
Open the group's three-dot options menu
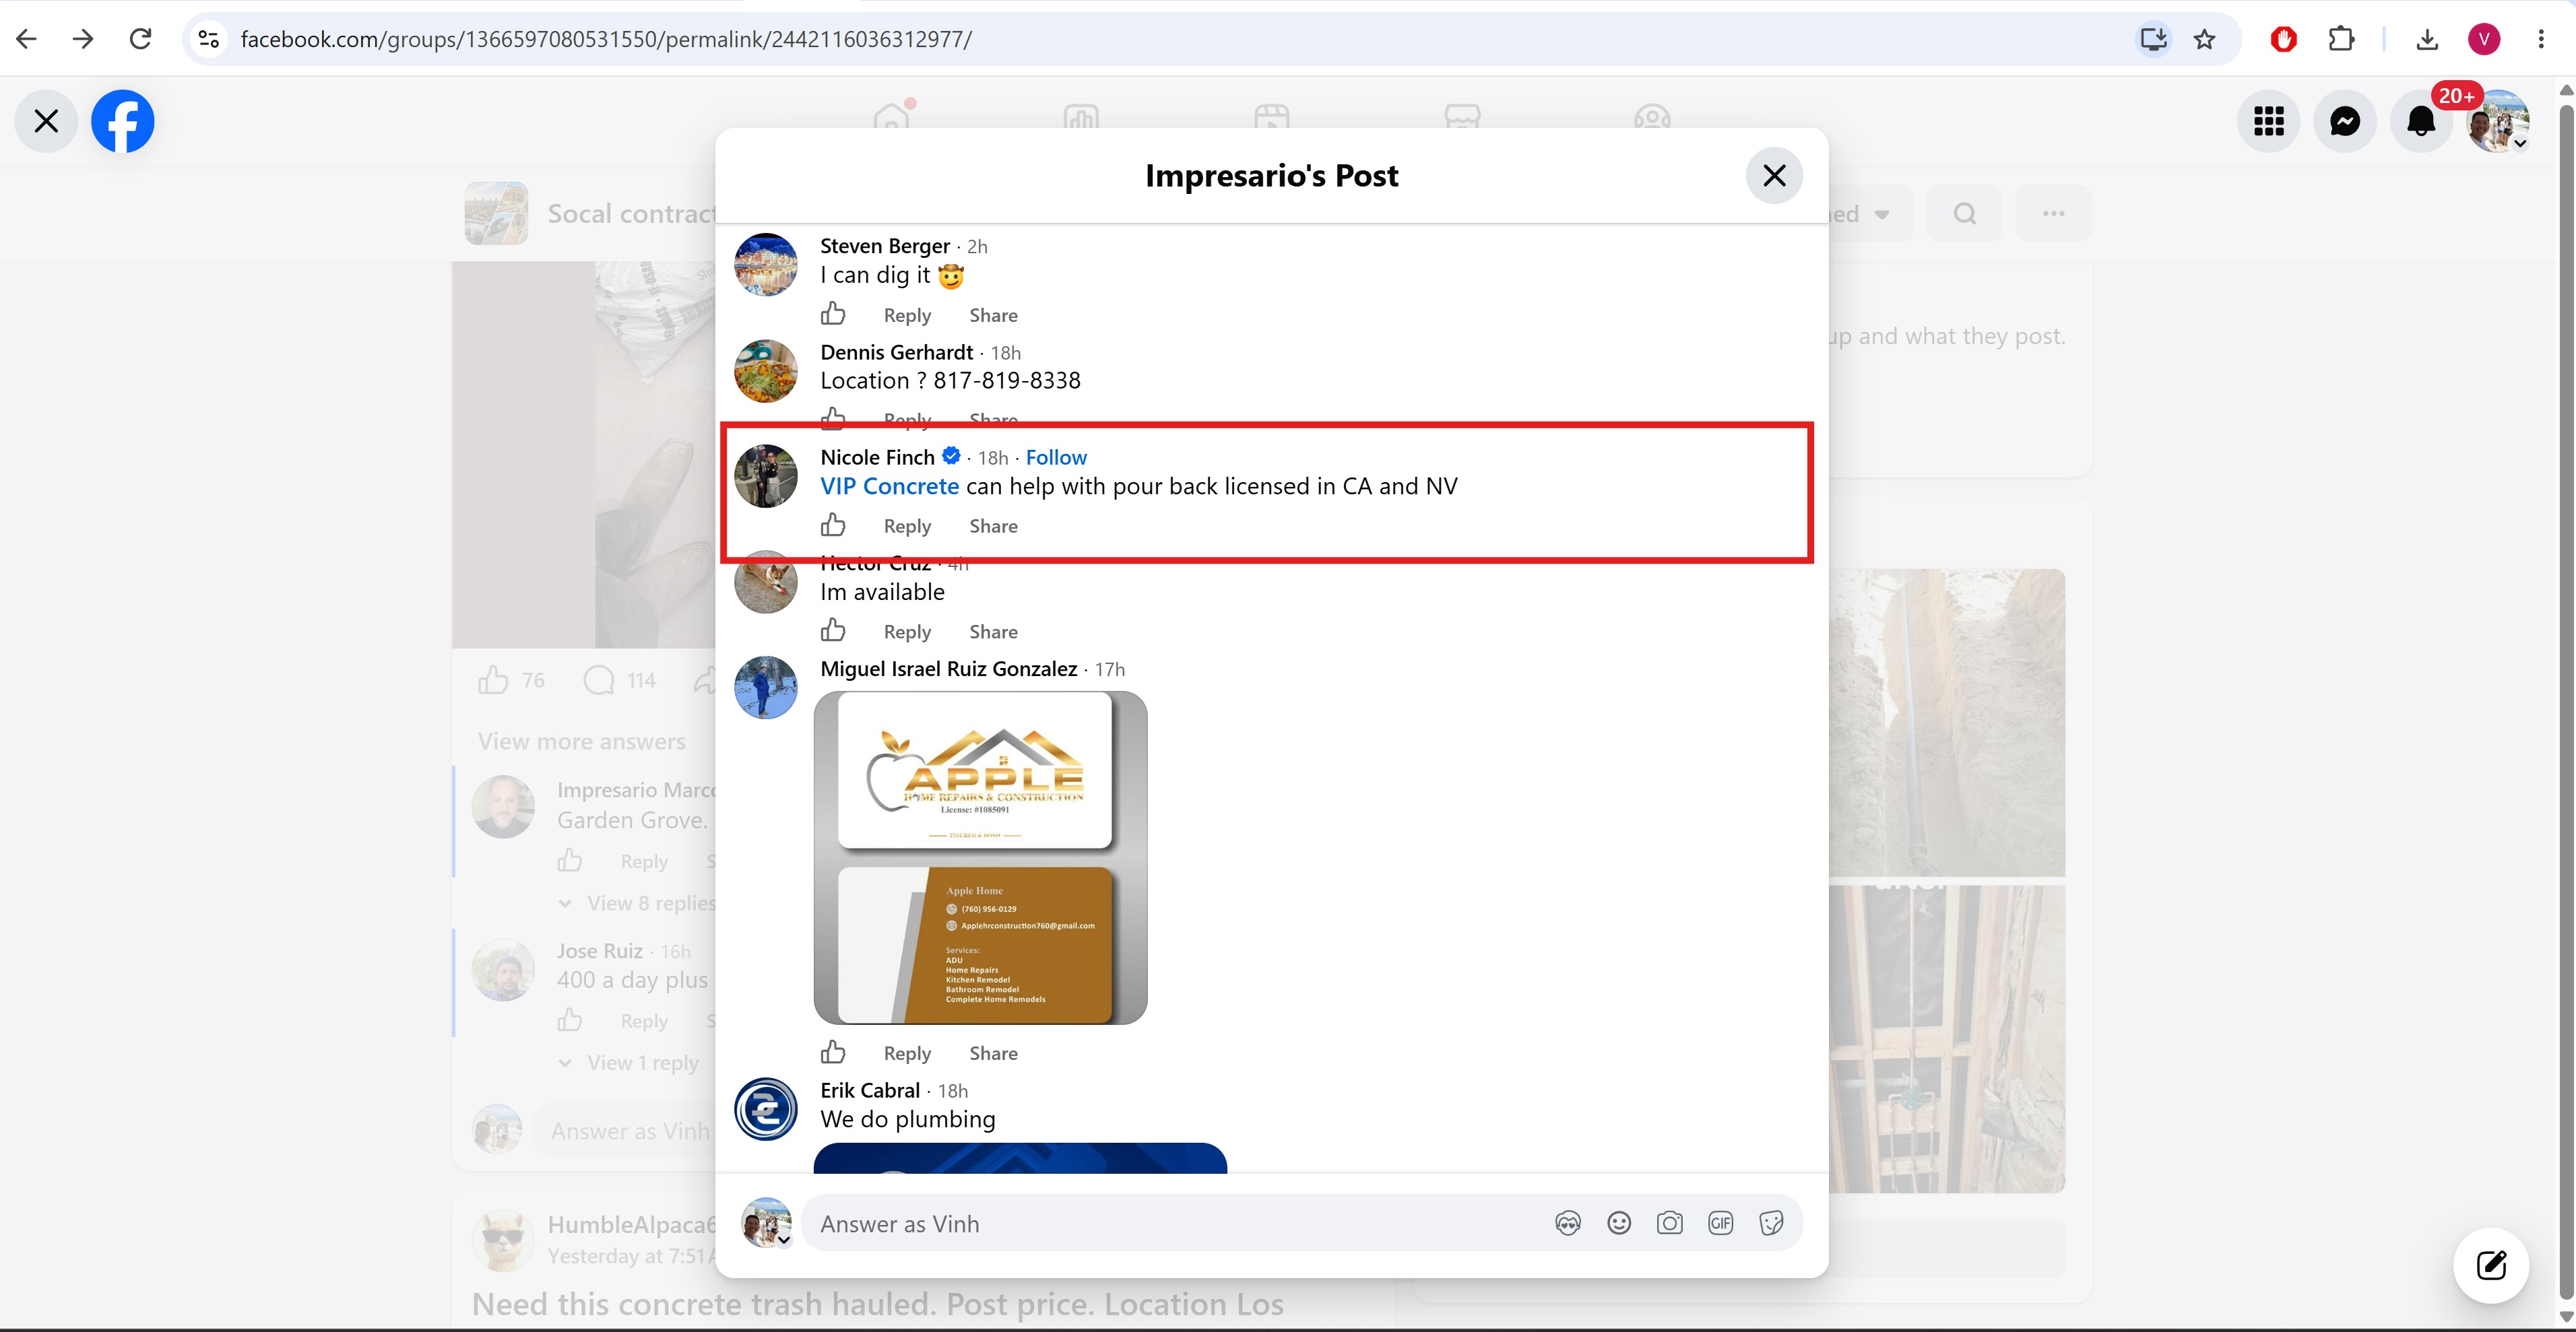(2053, 213)
